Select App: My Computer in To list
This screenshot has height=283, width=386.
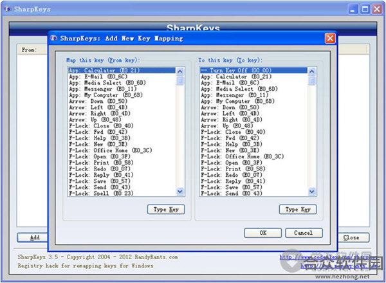click(x=254, y=101)
